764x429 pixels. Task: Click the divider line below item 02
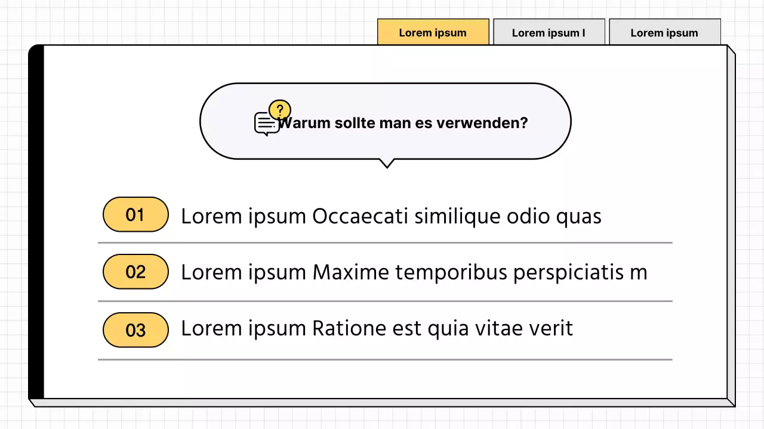385,301
